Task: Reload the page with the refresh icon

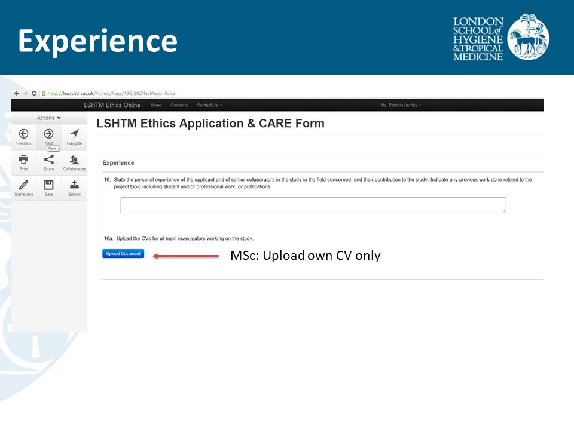Action: 34,93
